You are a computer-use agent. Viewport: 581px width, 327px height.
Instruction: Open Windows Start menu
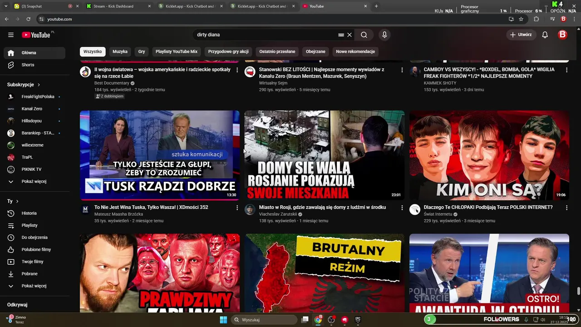223,320
